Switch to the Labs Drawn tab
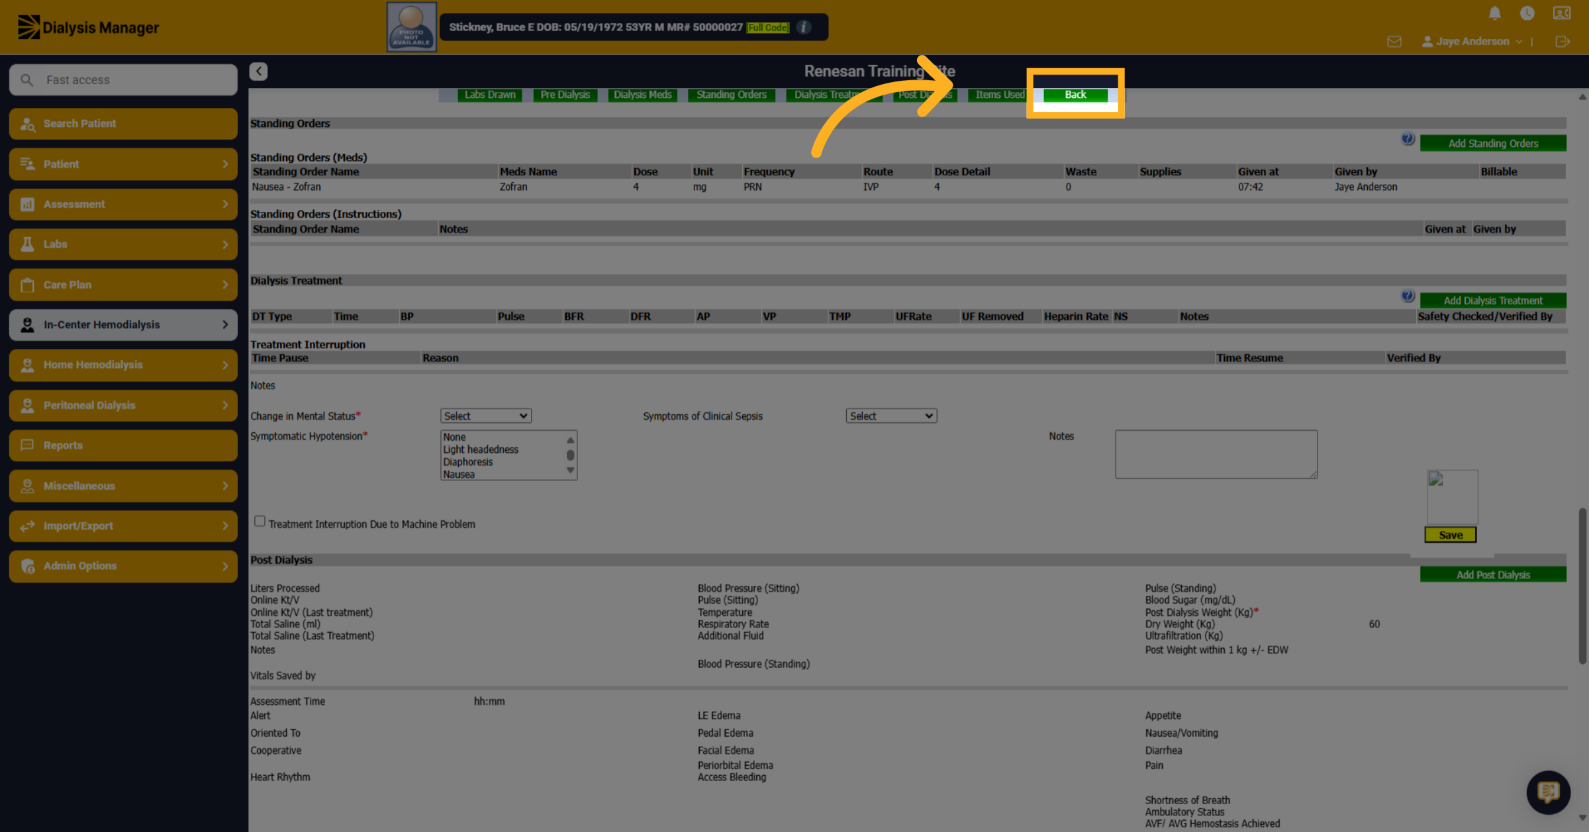This screenshot has height=832, width=1589. (x=489, y=95)
